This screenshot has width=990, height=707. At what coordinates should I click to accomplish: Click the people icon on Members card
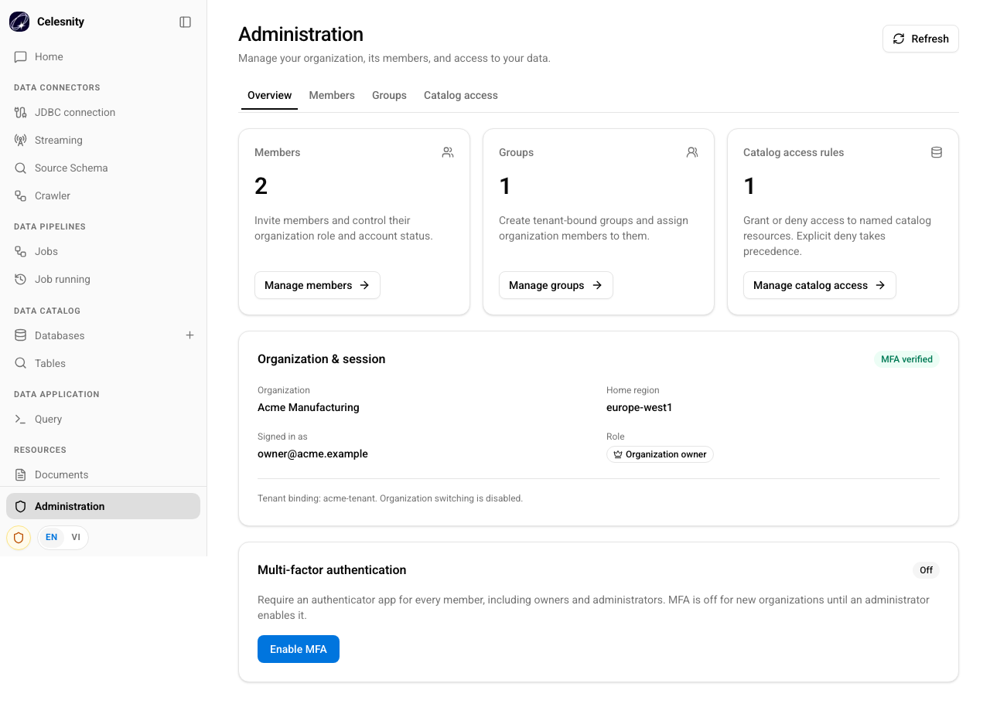(x=448, y=152)
